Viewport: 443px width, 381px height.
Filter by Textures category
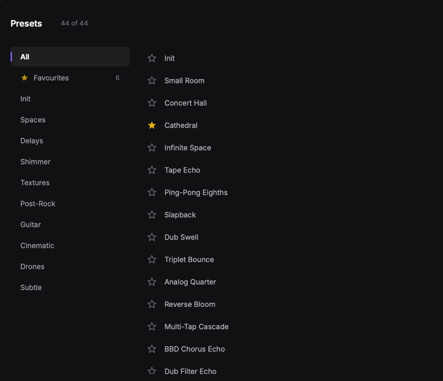[70, 183]
